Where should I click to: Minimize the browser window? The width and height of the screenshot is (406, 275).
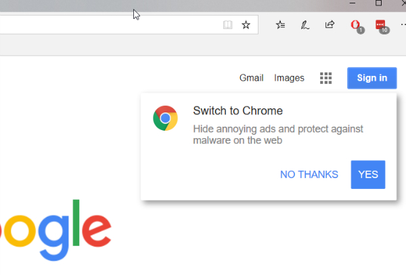pos(353,3)
